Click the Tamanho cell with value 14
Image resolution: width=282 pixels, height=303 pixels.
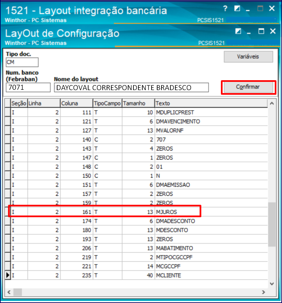tap(138, 266)
